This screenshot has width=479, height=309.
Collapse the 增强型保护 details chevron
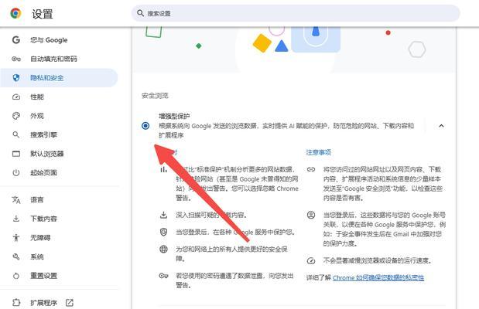(x=441, y=126)
